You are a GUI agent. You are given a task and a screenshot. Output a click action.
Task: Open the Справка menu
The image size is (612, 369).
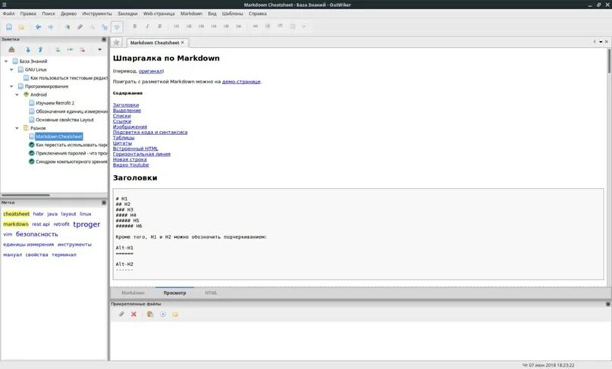258,14
